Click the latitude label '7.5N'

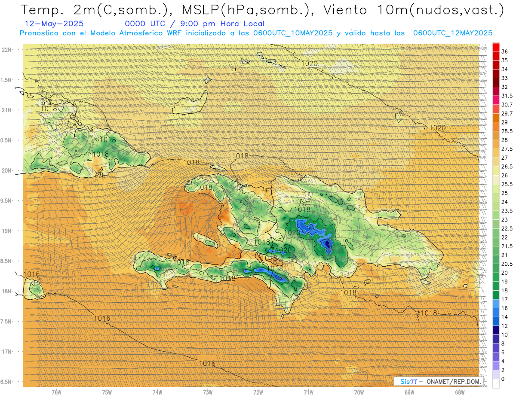coord(6,322)
